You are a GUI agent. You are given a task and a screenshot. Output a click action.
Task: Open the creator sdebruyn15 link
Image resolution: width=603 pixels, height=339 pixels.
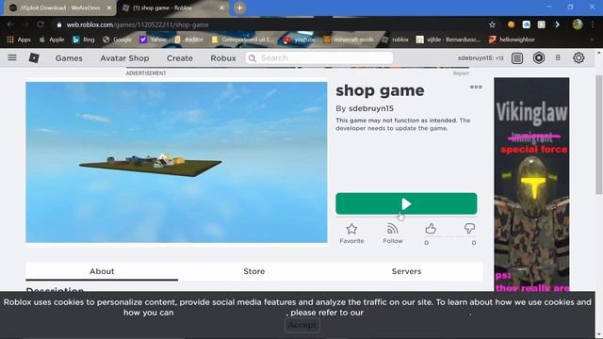click(x=370, y=109)
